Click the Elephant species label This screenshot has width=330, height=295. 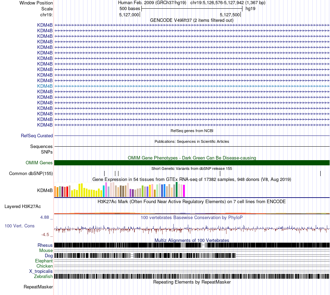[x=44, y=261]
